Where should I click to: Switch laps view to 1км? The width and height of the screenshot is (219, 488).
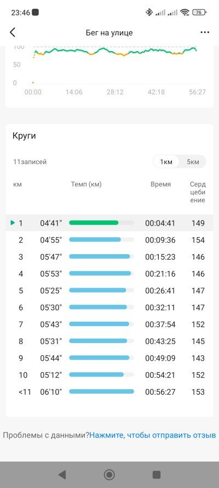click(x=166, y=162)
